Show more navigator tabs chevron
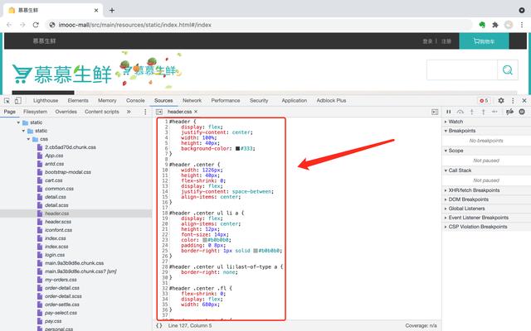 tap(129, 112)
